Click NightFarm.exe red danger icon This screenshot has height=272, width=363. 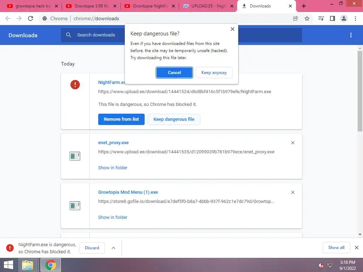tap(75, 85)
